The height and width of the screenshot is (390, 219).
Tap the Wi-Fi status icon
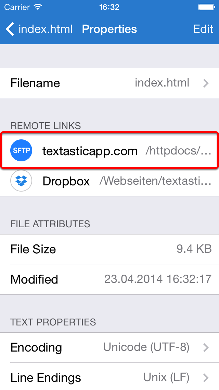pos(38,7)
